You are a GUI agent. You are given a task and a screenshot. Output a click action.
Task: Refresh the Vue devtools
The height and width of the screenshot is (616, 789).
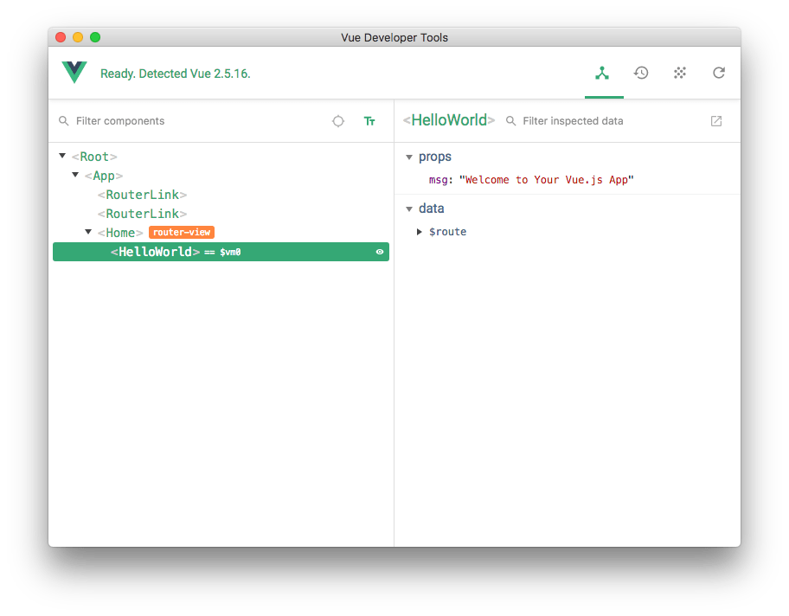(719, 73)
